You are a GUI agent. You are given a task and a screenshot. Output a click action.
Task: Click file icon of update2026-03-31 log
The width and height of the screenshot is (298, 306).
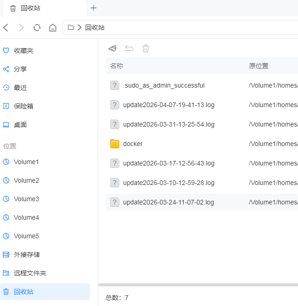coord(115,124)
